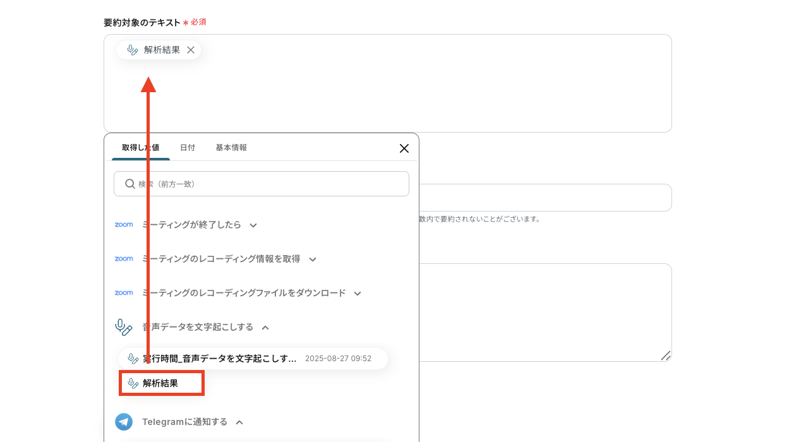Collapse the 音声データを文字起こしする section
Image resolution: width=806 pixels, height=442 pixels.
pyautogui.click(x=265, y=327)
